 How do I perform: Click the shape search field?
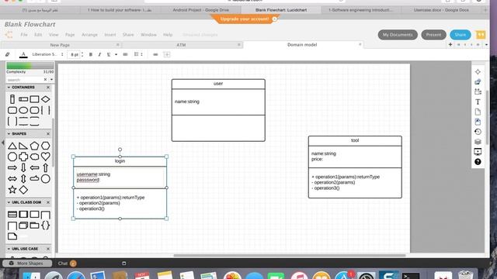(25, 80)
